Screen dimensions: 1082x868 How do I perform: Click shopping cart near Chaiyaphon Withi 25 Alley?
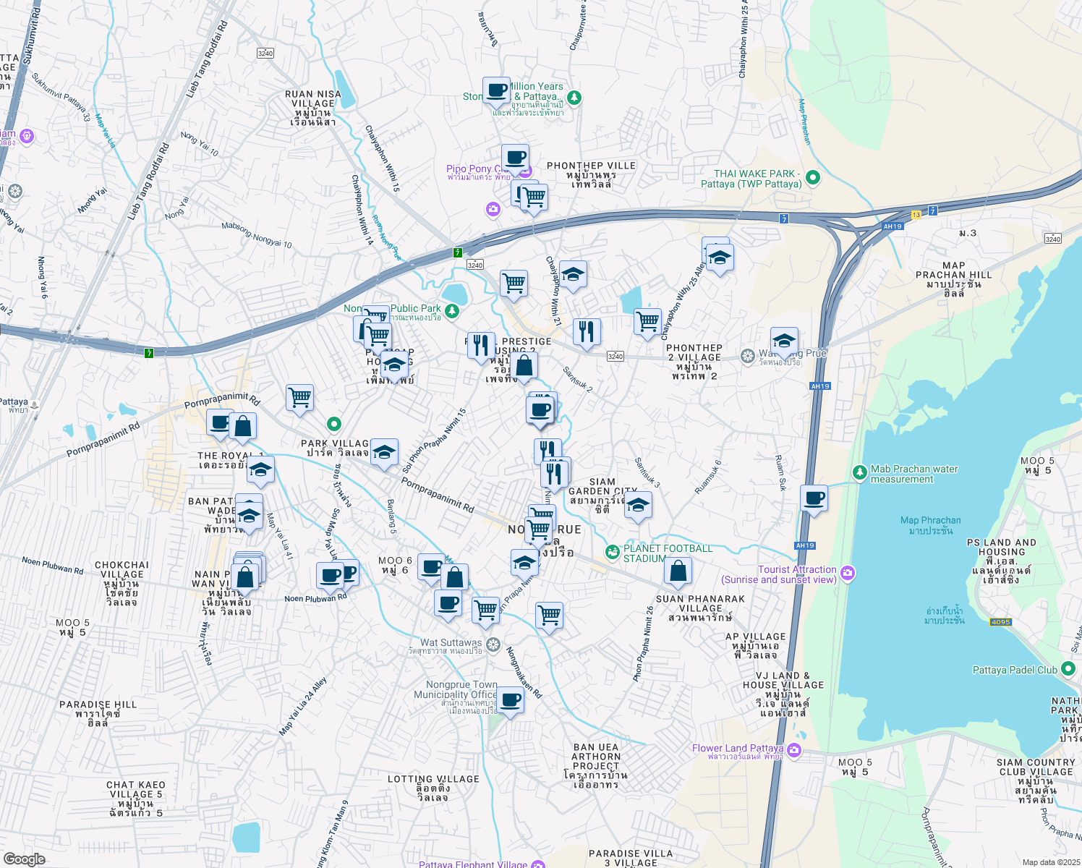click(x=647, y=322)
